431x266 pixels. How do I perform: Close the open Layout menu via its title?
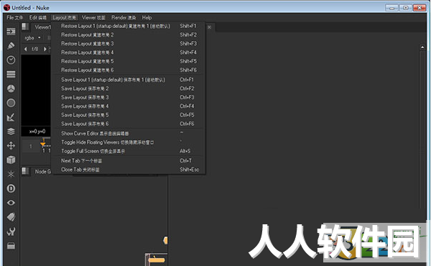65,17
